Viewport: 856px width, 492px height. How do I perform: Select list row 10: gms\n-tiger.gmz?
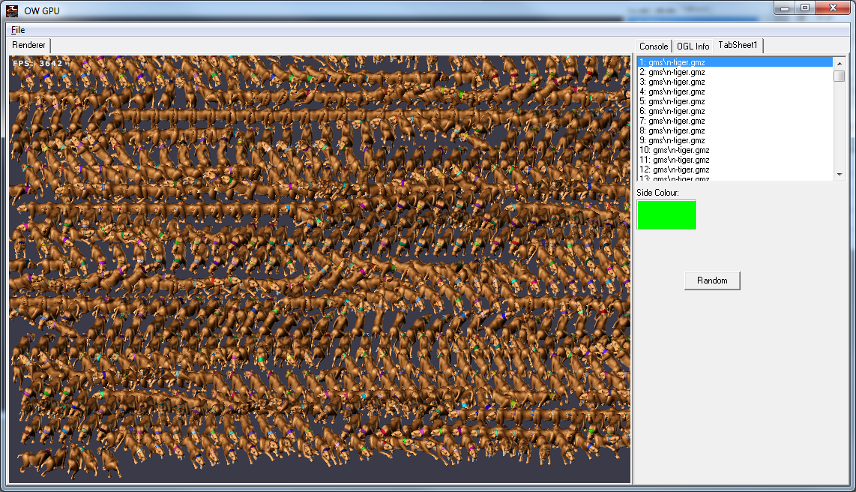(x=735, y=150)
